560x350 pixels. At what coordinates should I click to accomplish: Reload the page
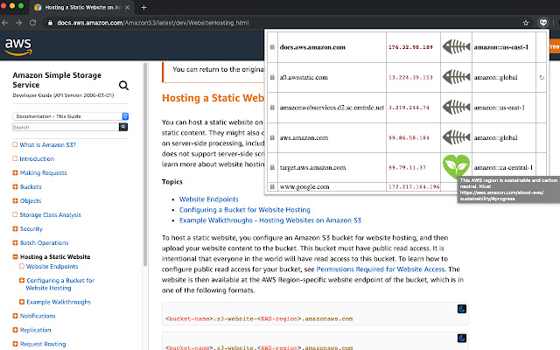click(x=33, y=23)
